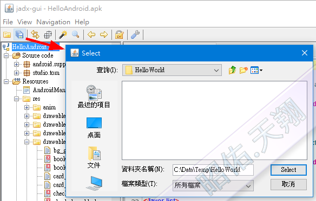Click the Forward arrow toolbar icon
Image resolution: width=316 pixels, height=201 pixels.
(104, 34)
